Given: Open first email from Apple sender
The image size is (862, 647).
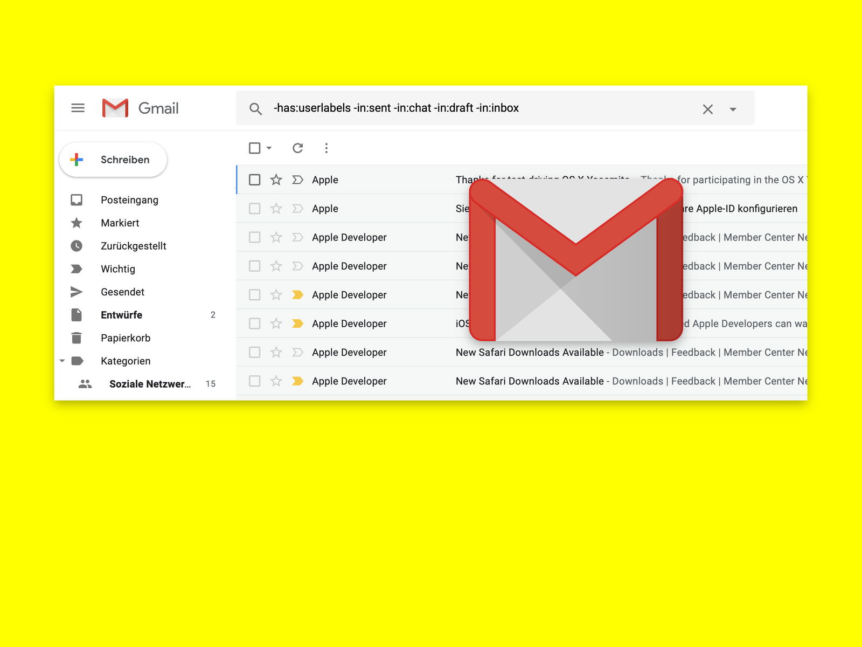Looking at the screenshot, I should pyautogui.click(x=522, y=180).
